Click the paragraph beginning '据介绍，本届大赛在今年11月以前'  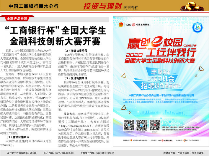click(x=26, y=100)
